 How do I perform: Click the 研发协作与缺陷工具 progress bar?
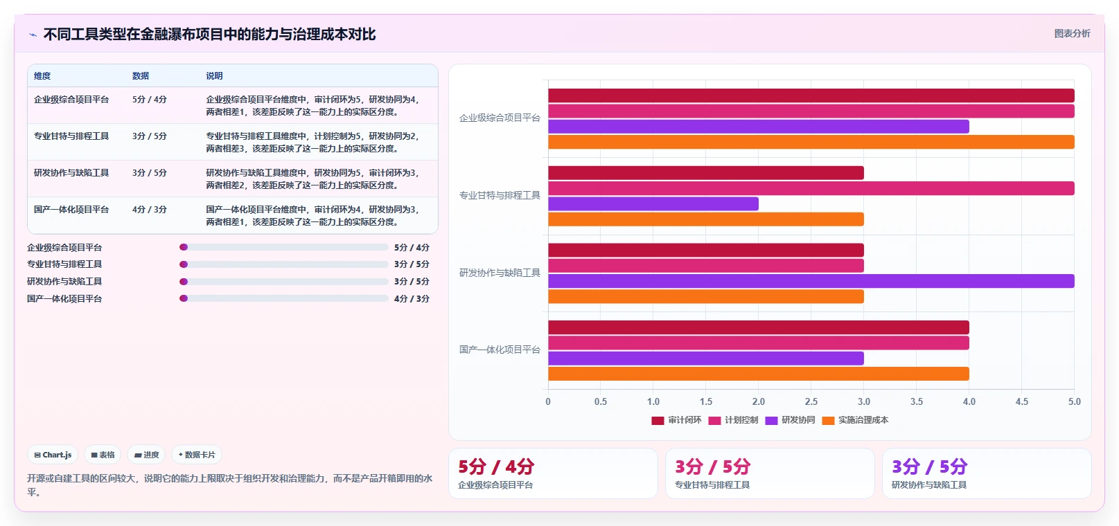click(x=284, y=282)
